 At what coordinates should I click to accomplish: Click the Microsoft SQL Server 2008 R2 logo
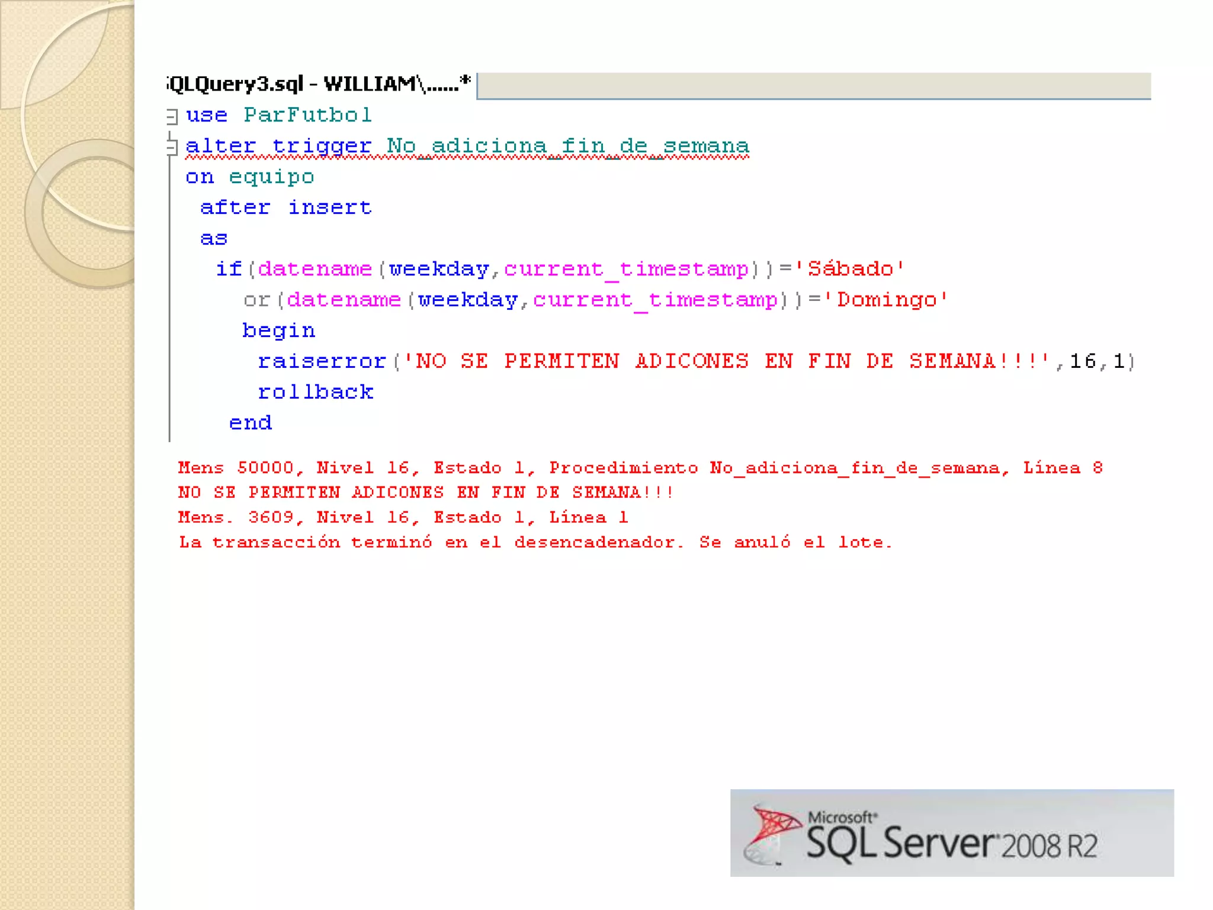tap(952, 833)
